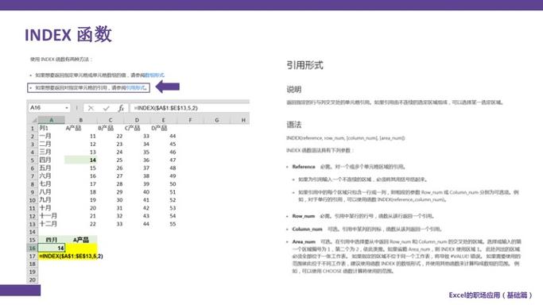The height and width of the screenshot is (305, 543).
Task: Select row 16 header
Action: point(33,248)
